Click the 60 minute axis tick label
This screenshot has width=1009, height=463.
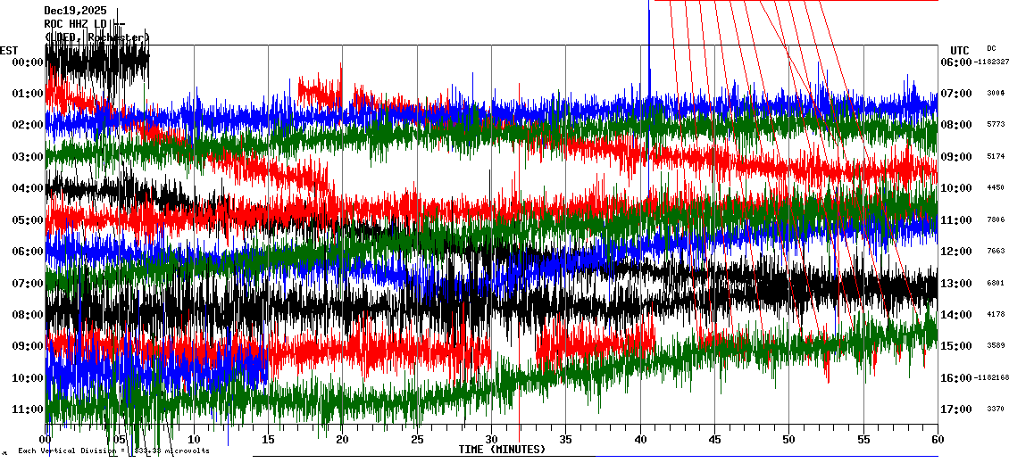[937, 439]
